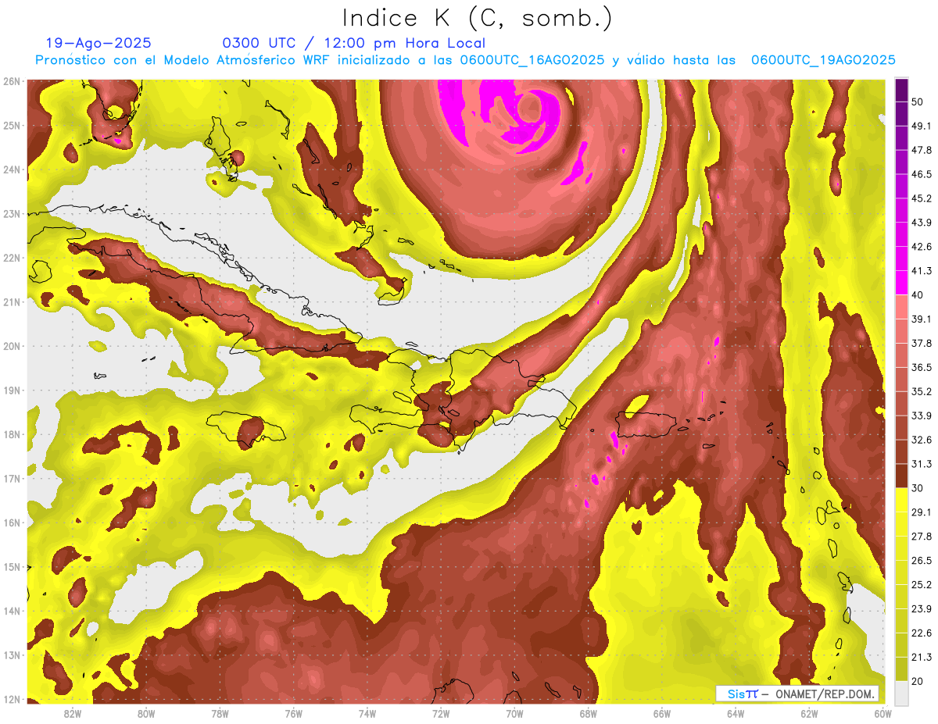
Task: Click the colorbar value label "37.8"
Action: [921, 343]
